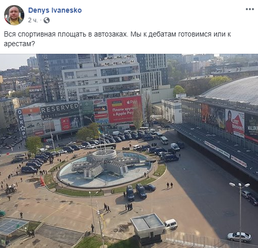
Task: Click the Олег Винник poster on the arena
Action: (235, 123)
